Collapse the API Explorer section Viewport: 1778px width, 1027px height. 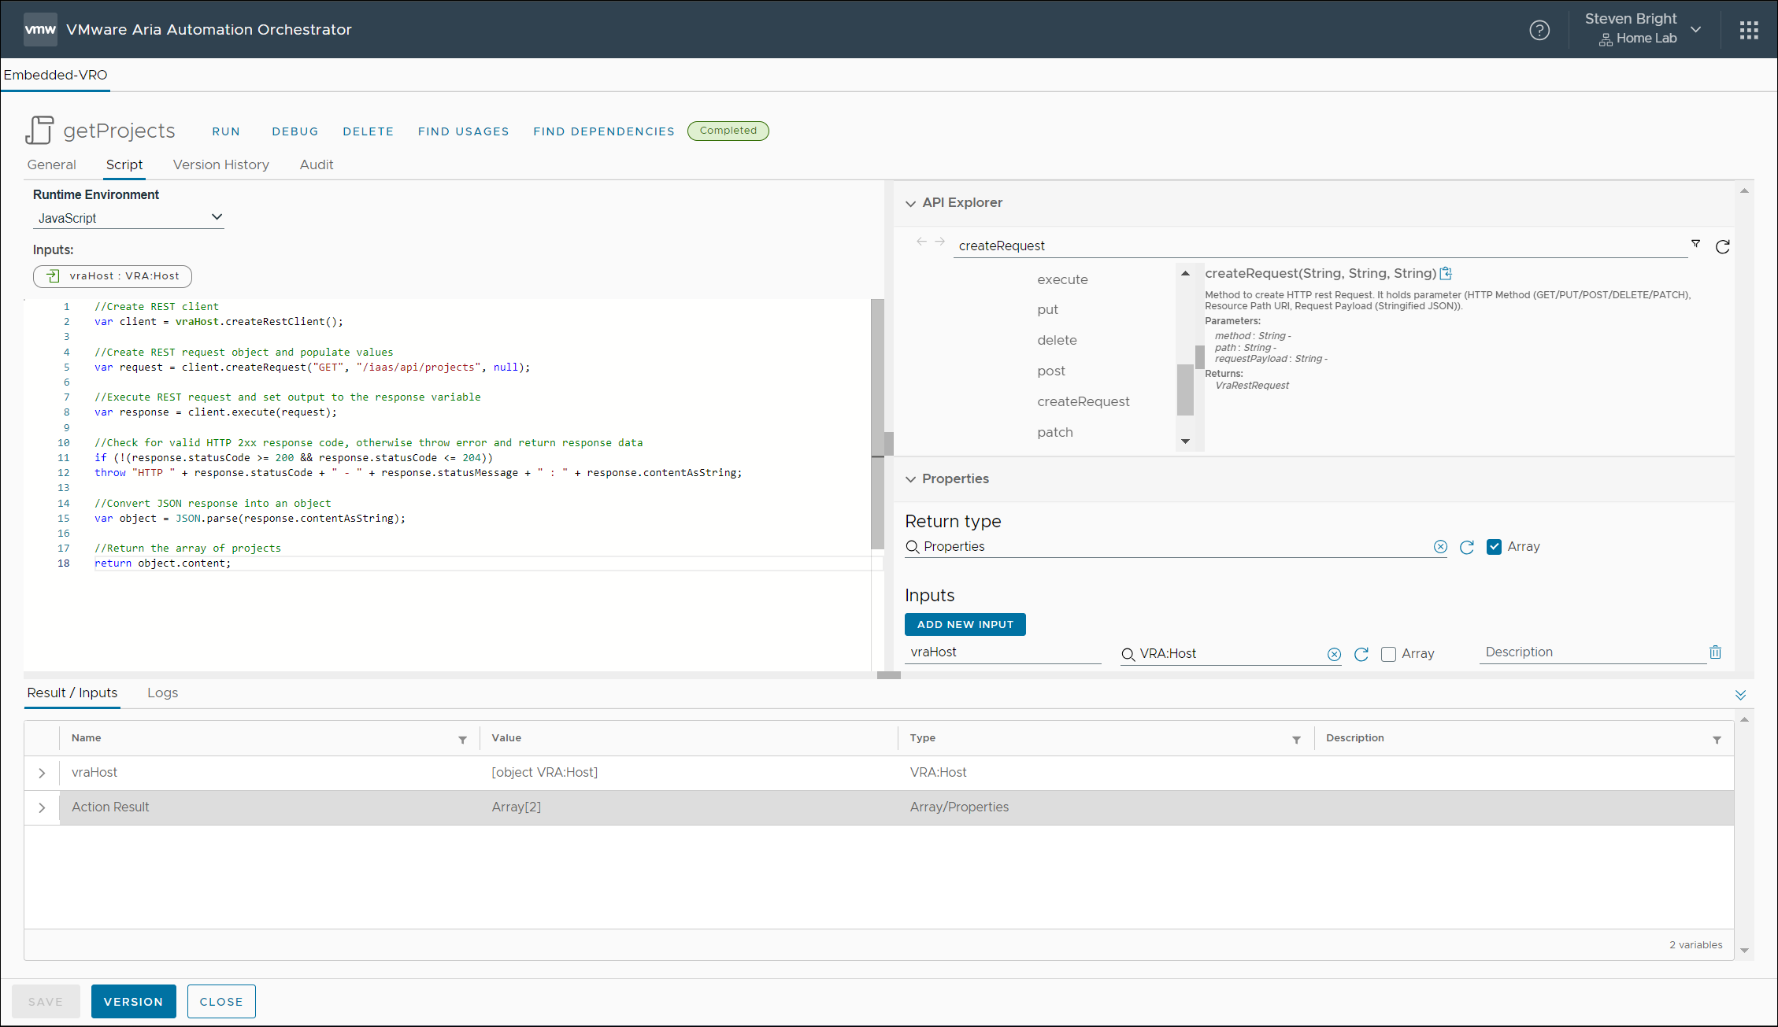click(x=910, y=203)
